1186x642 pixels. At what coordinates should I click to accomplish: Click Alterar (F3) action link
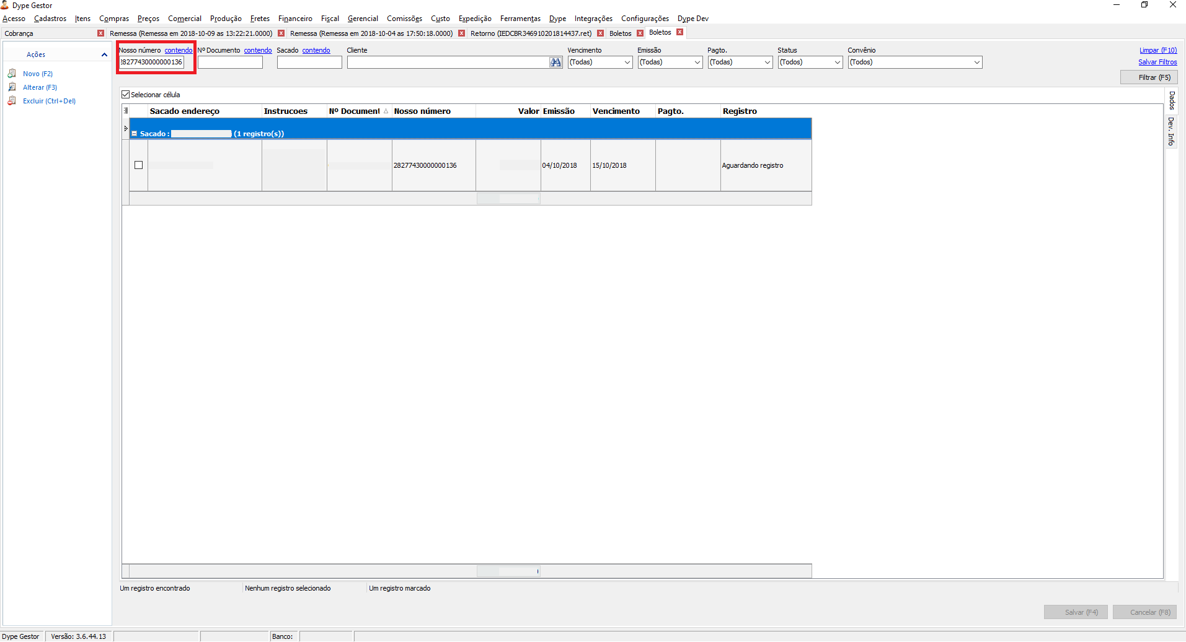40,87
